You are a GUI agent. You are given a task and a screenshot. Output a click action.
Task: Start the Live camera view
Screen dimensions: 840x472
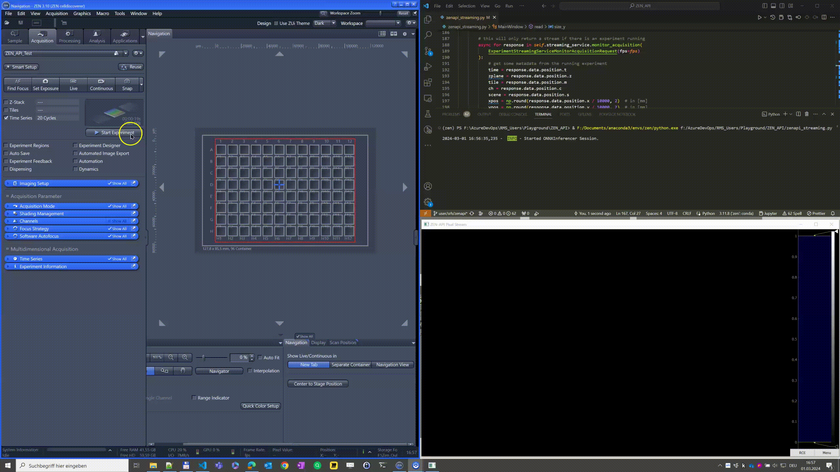73,84
